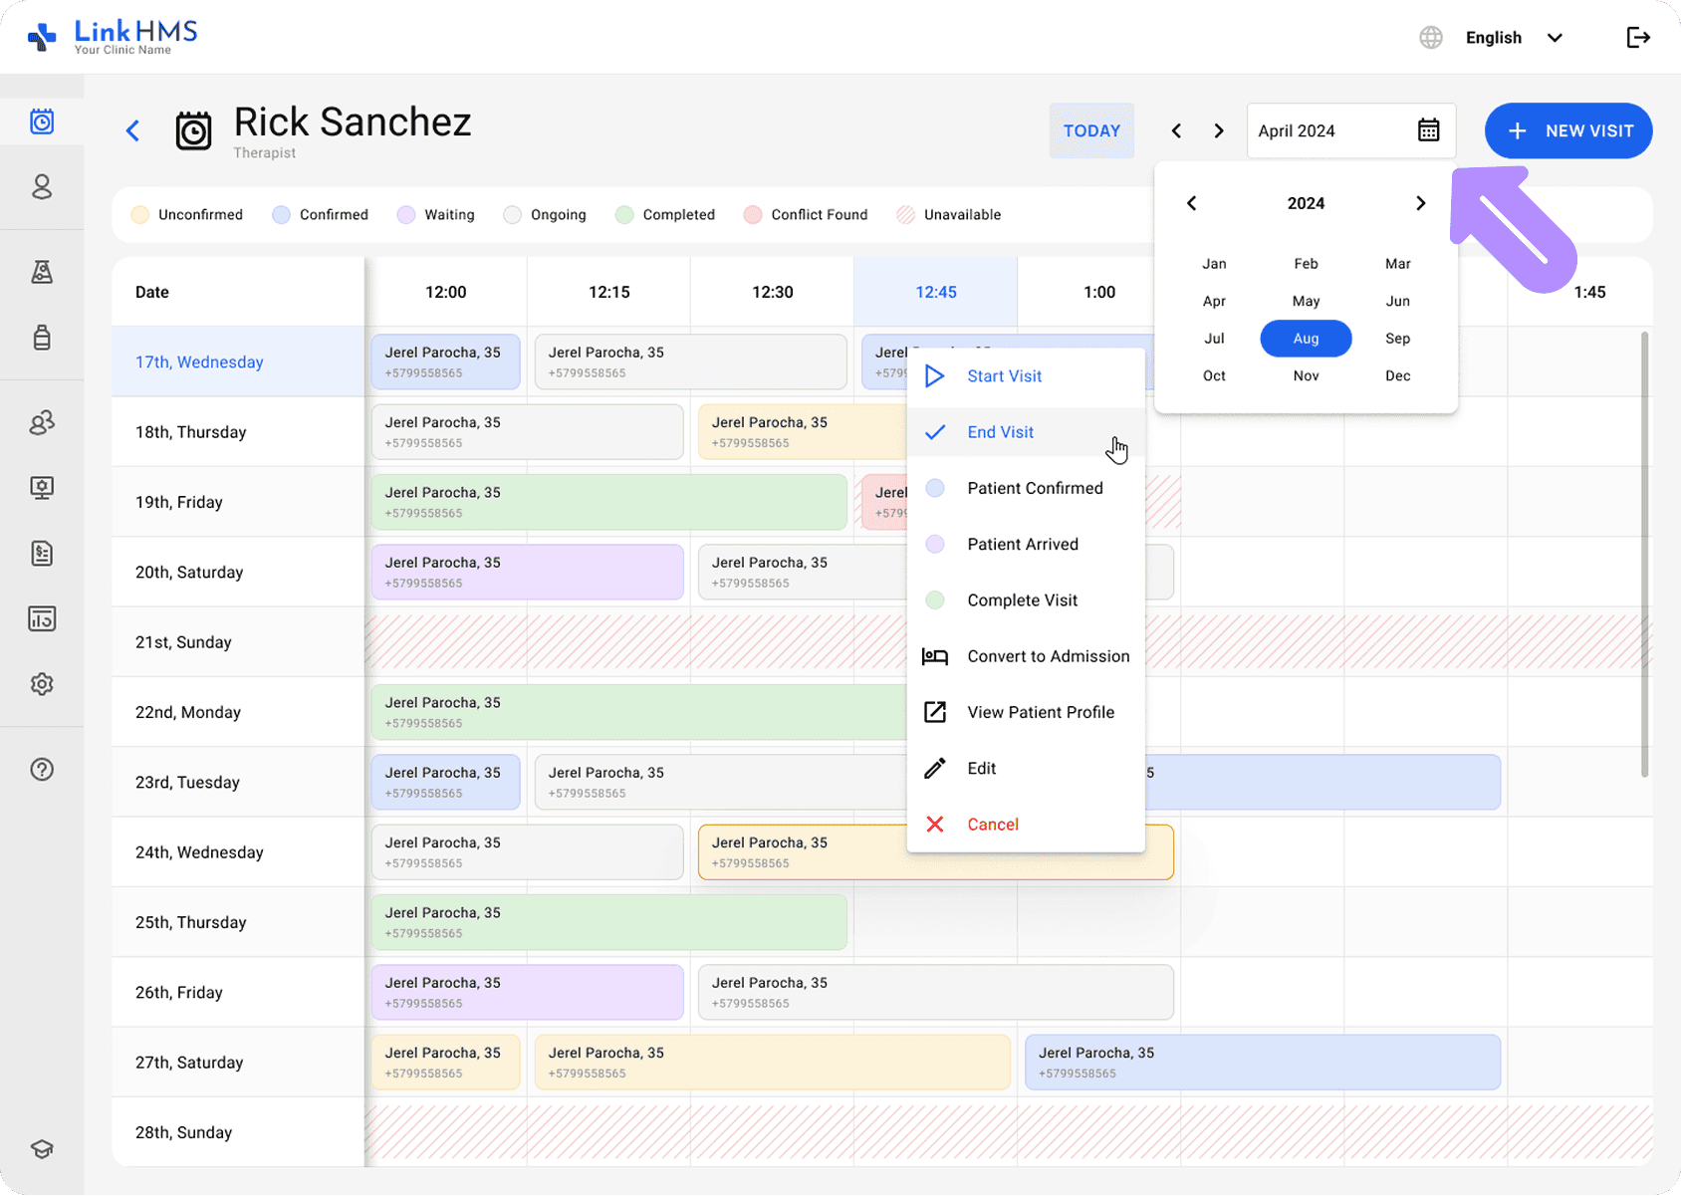This screenshot has height=1196, width=1681.
Task: Click the Completed status legend dot
Action: coord(625,214)
